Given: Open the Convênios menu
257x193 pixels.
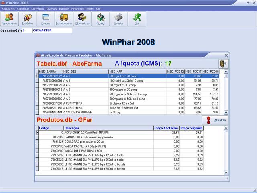Looking at the screenshot, I should click(x=38, y=9).
